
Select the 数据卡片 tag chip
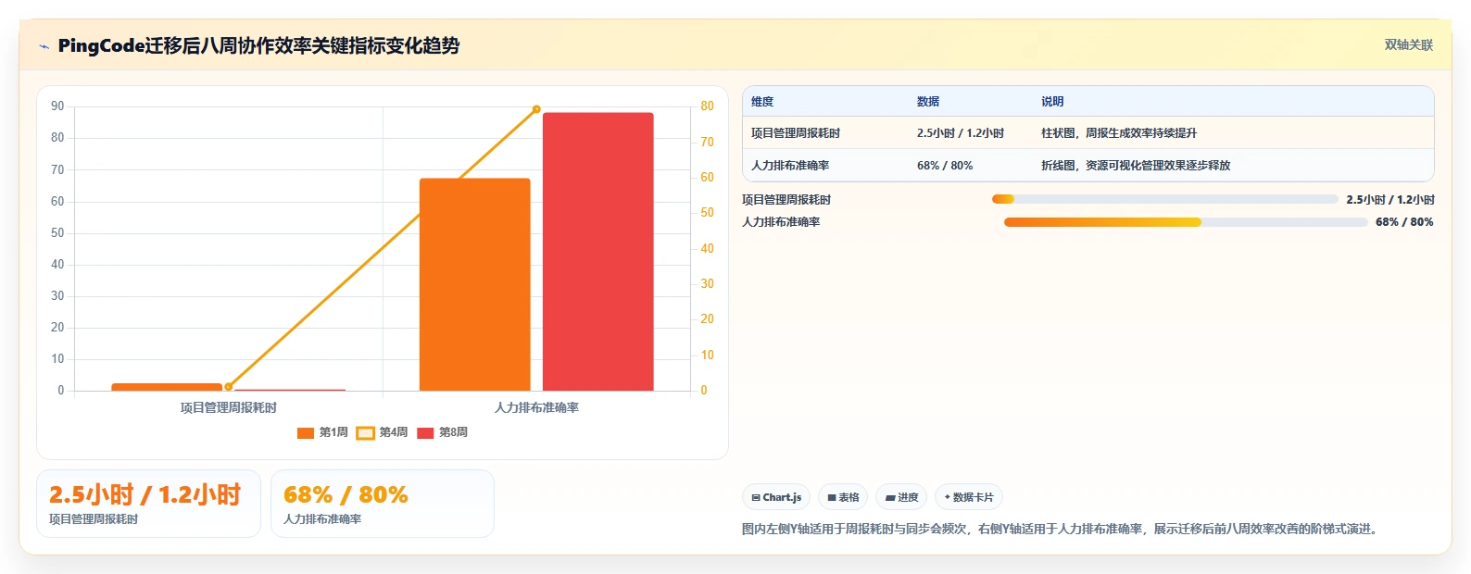(969, 497)
